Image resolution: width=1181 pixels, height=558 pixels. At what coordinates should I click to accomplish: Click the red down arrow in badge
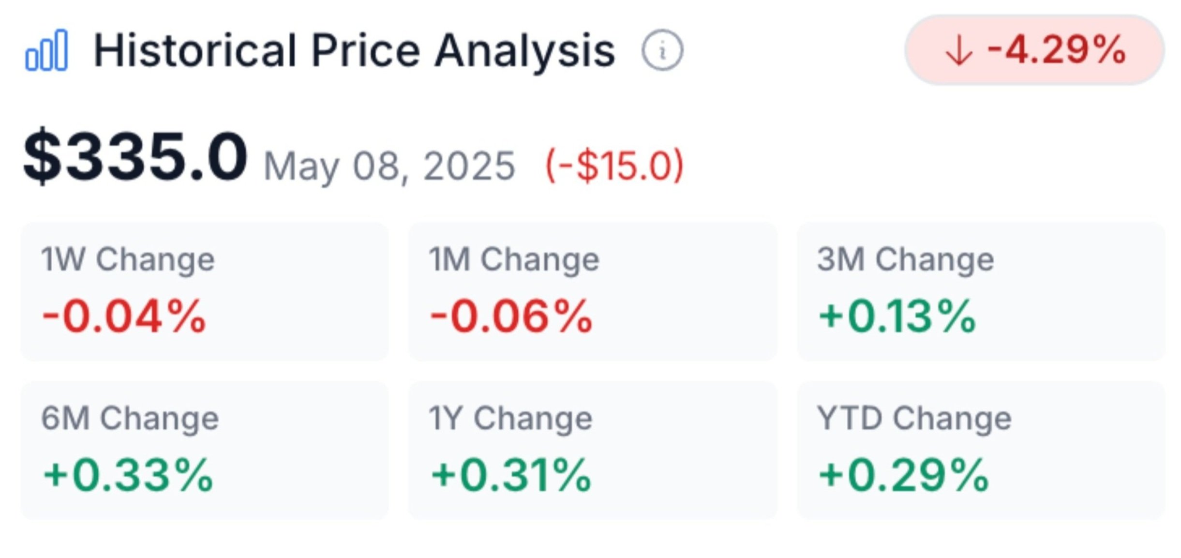958,51
